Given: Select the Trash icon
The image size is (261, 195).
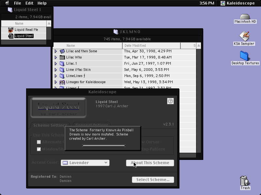Looking at the screenshot, I should point(245,181).
